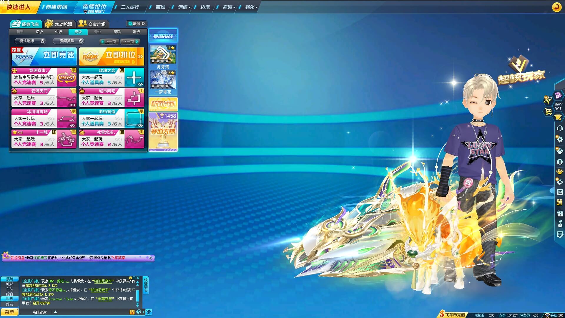
Task: Open the mail envelope icon in sidebar
Action: point(560,192)
